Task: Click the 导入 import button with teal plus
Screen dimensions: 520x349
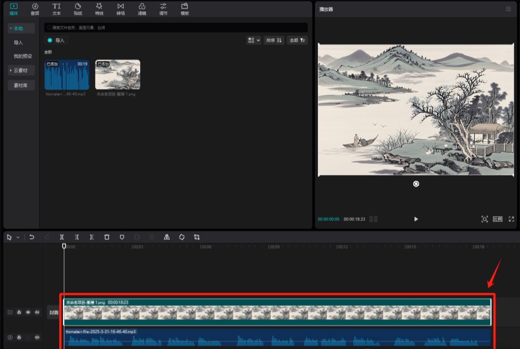Action: coord(56,40)
